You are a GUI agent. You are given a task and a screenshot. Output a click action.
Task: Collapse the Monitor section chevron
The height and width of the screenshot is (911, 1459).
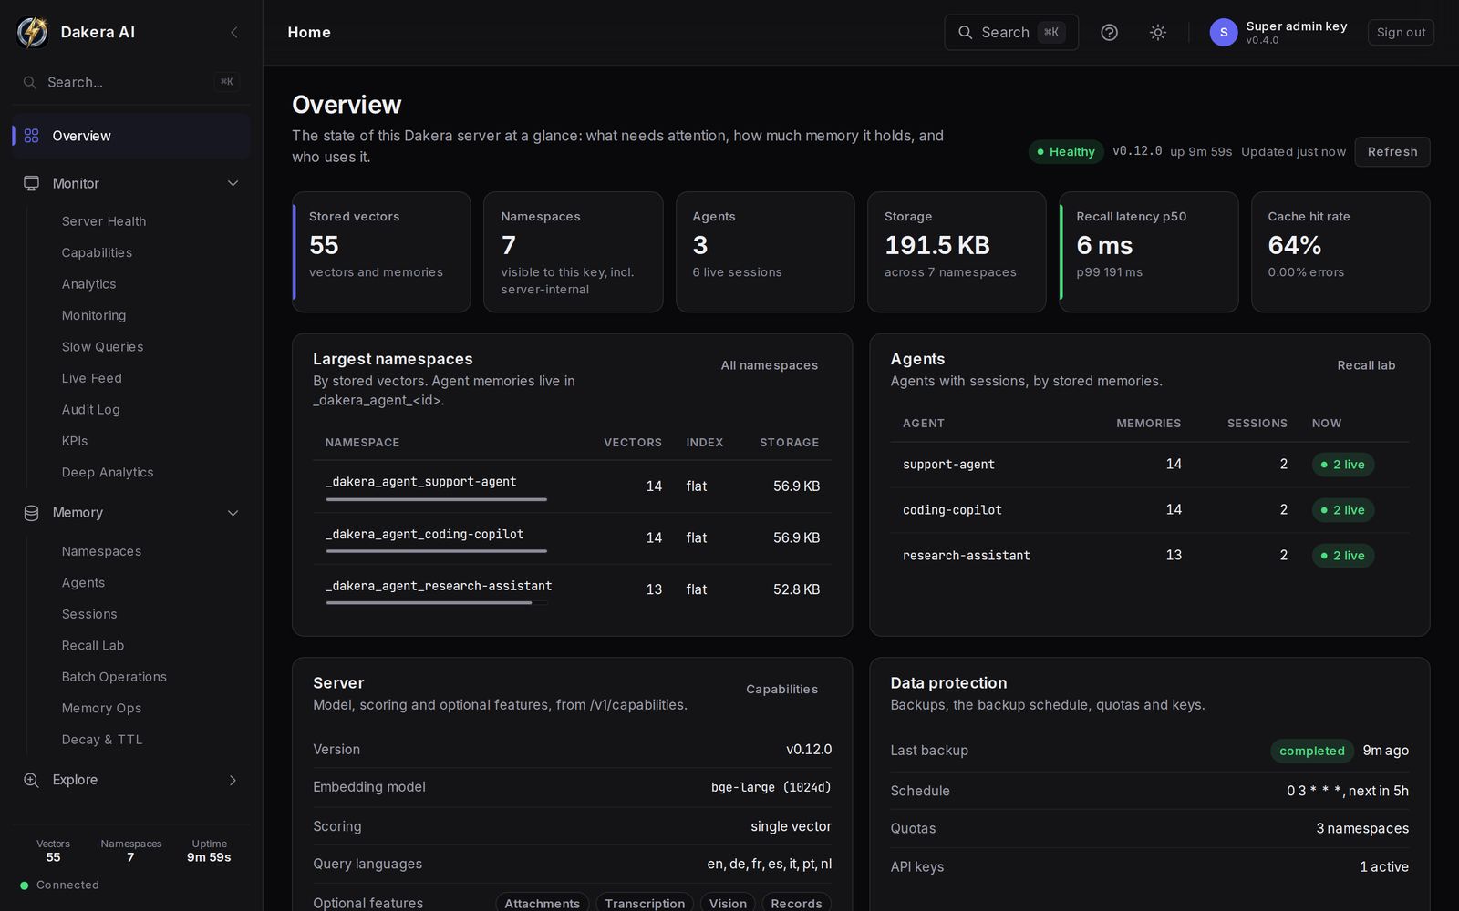pos(233,183)
